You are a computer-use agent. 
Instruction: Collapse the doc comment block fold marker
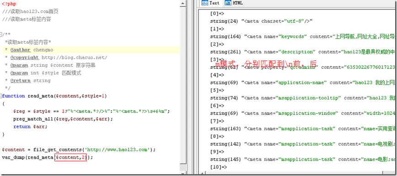click(1, 34)
